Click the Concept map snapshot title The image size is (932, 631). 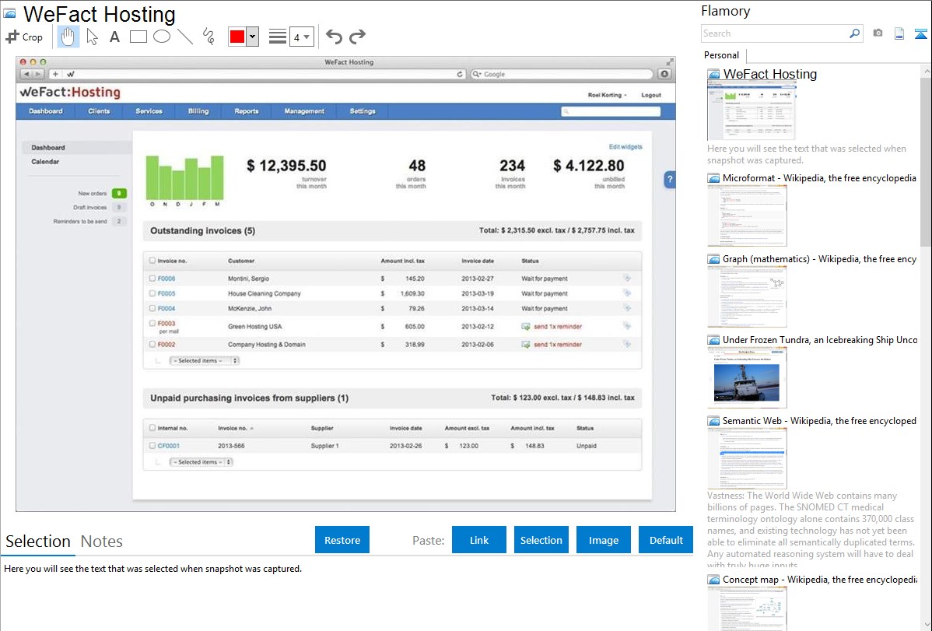[x=819, y=579]
